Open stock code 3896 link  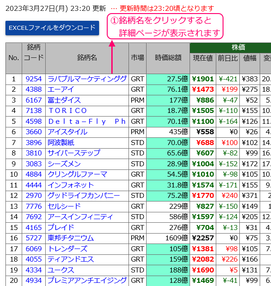(34, 142)
